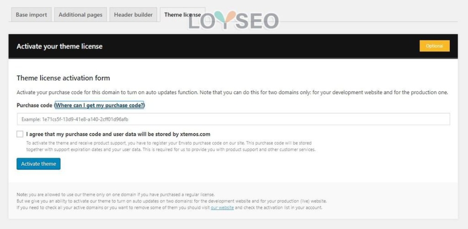Click the black header bar's empty area
Screen dimensions: 468x229
pyautogui.click(x=260, y=46)
